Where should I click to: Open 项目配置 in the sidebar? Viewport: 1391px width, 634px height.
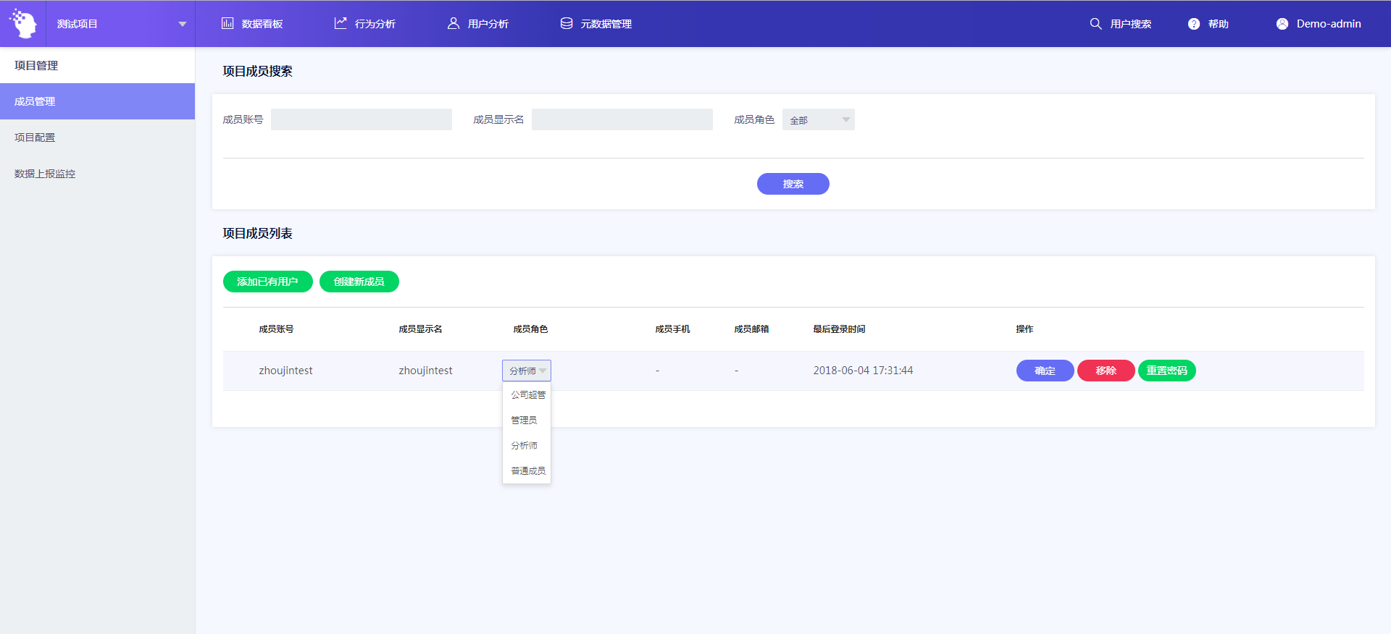coord(35,138)
